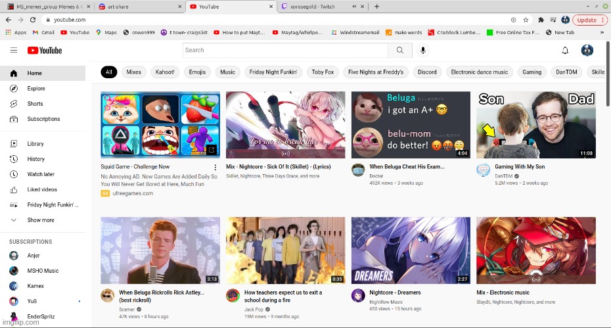Open How teachers expect us thumbnail
611x328 pixels.
285,250
